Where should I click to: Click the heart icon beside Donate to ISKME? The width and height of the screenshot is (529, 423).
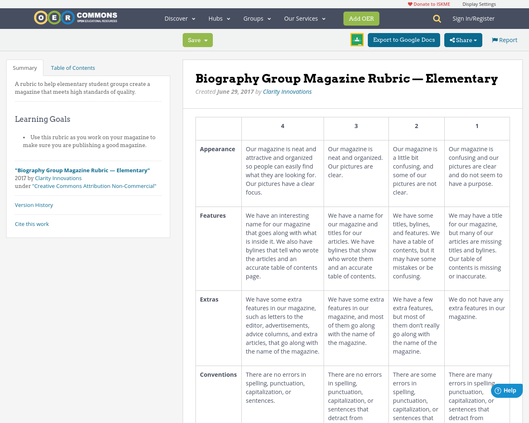tap(410, 3)
